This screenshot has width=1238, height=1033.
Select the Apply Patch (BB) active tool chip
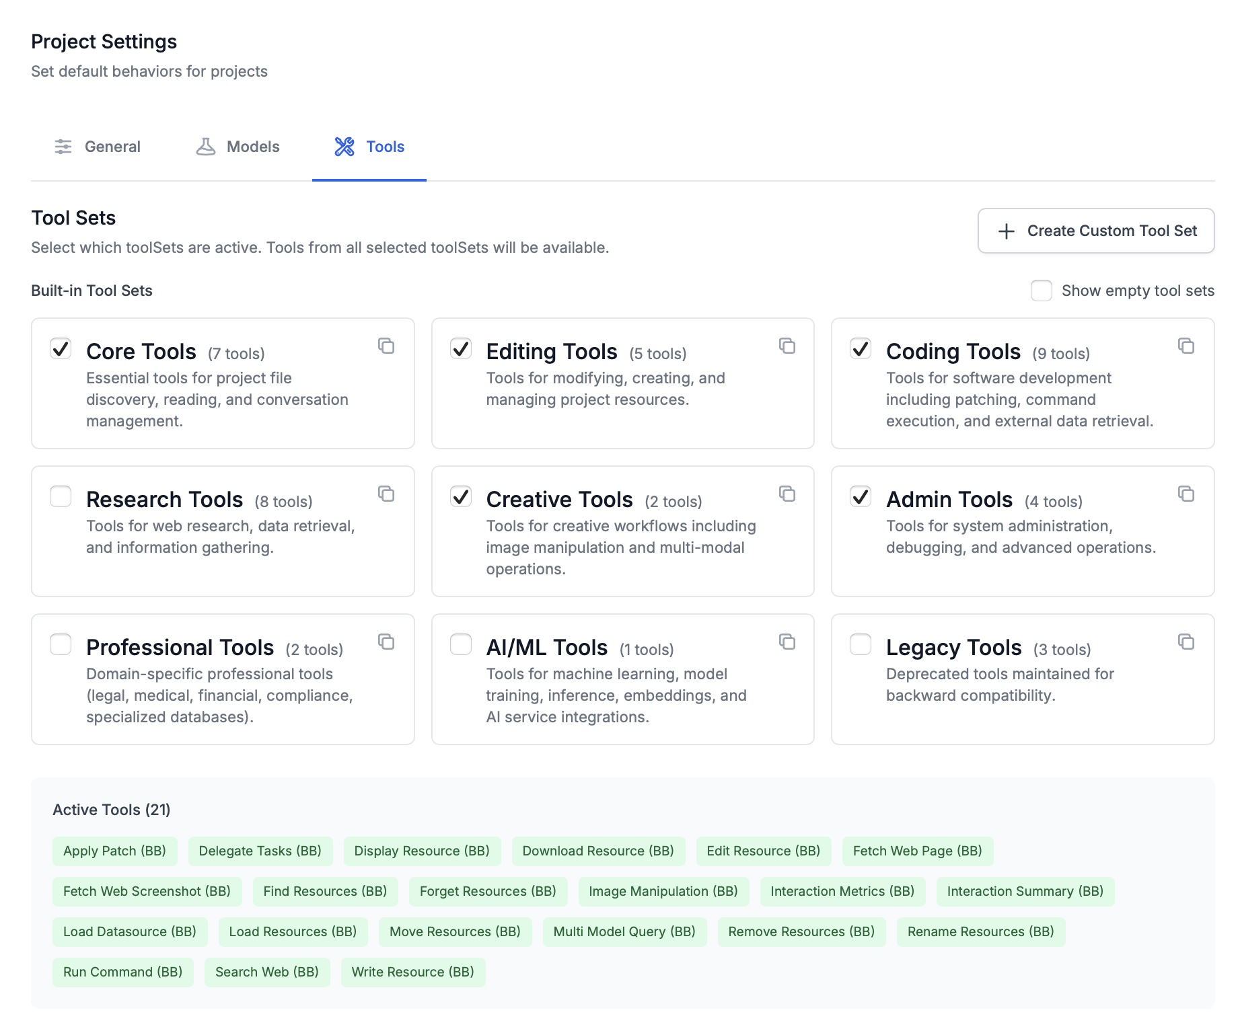114,851
